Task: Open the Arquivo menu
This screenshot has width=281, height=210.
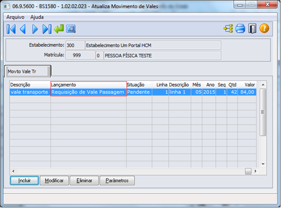Action: [x=15, y=17]
